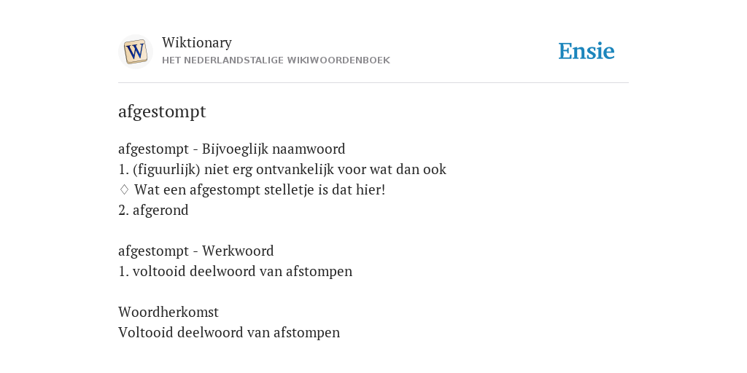Click the line afgestompt - Werkwoord
This screenshot has width=747, height=373.
tap(196, 251)
